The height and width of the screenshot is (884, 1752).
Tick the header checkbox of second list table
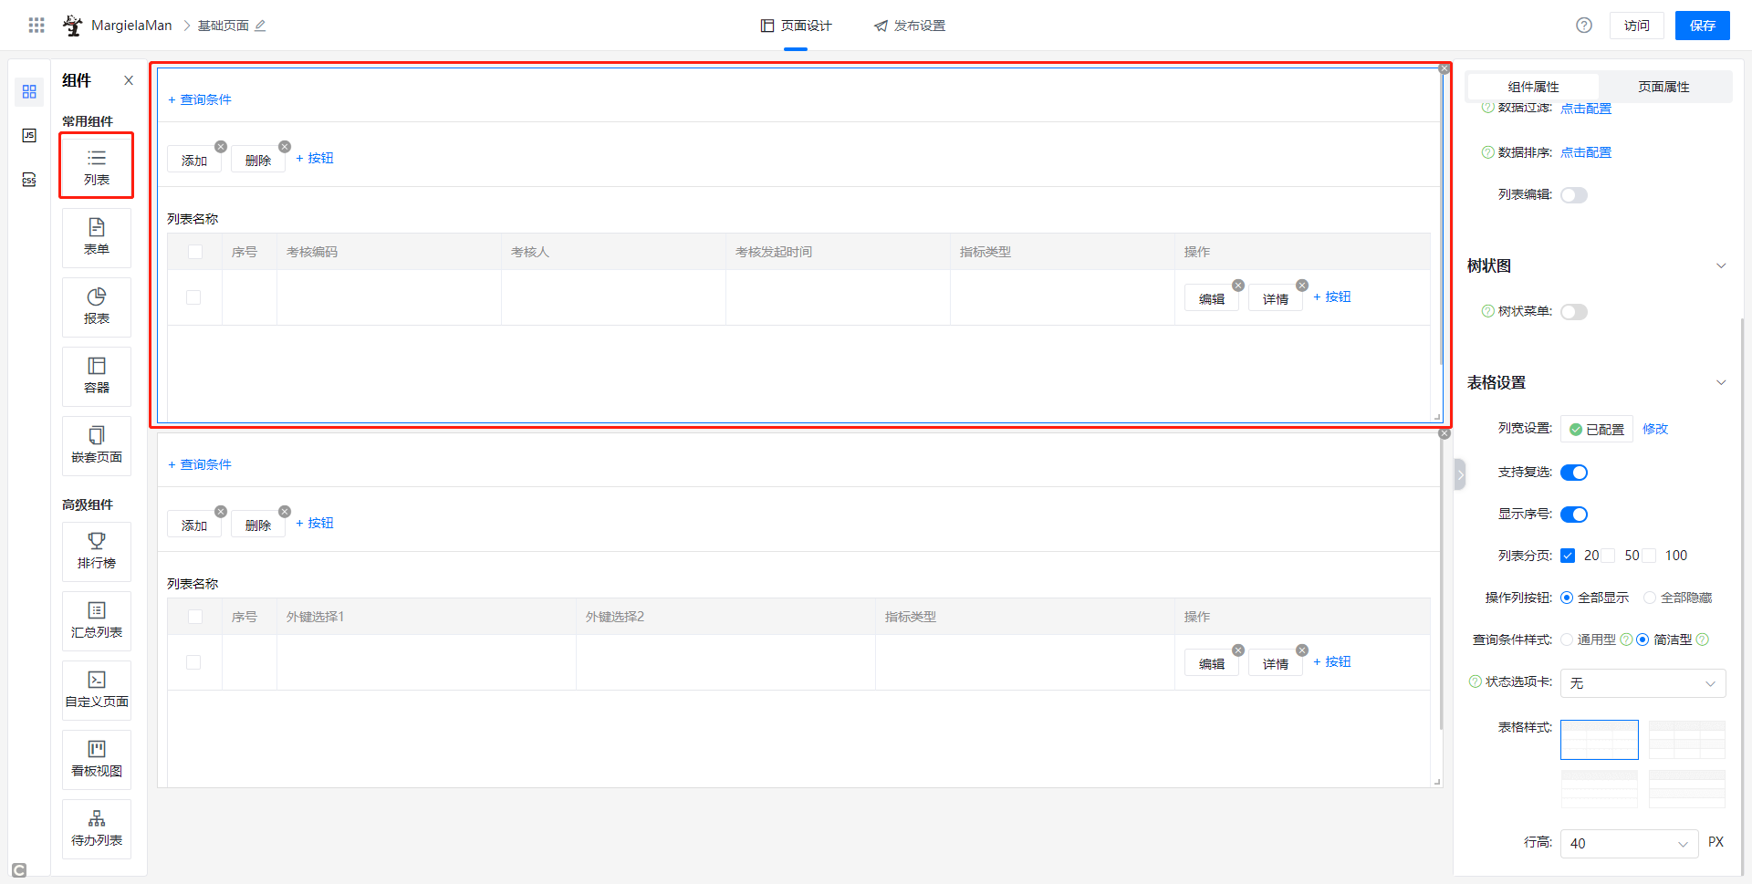point(195,617)
